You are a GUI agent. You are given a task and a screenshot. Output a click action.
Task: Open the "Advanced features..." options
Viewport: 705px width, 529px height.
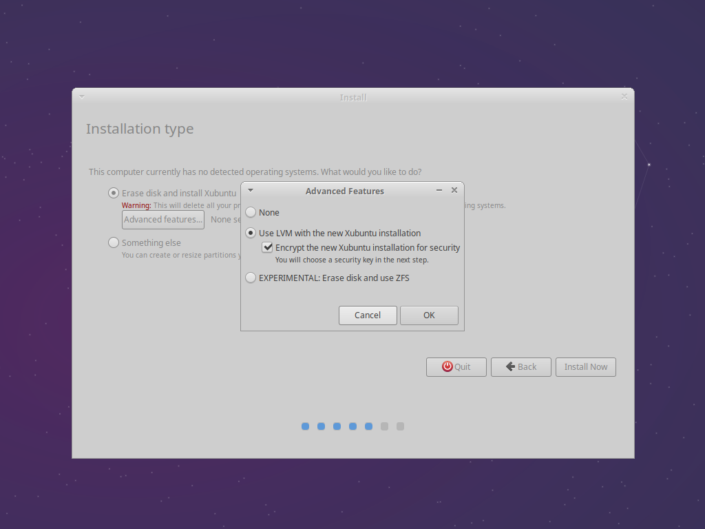coord(162,219)
